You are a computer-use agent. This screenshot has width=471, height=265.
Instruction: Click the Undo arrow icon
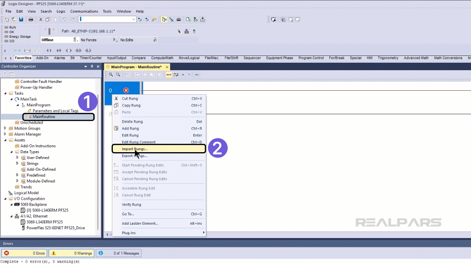tap(64, 20)
